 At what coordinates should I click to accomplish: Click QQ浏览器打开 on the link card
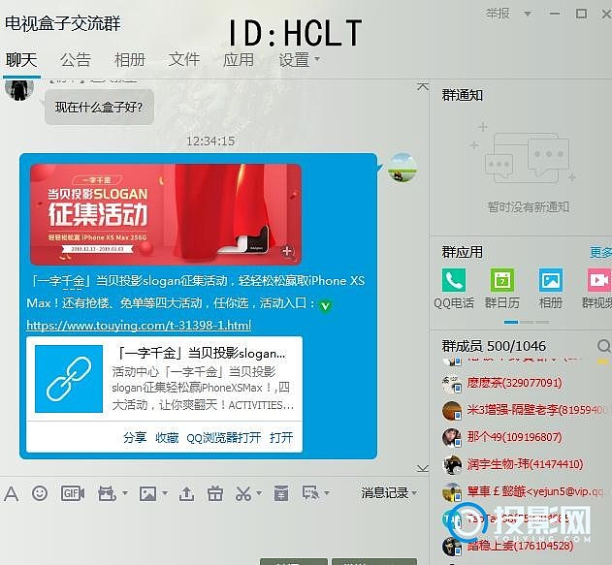[224, 437]
